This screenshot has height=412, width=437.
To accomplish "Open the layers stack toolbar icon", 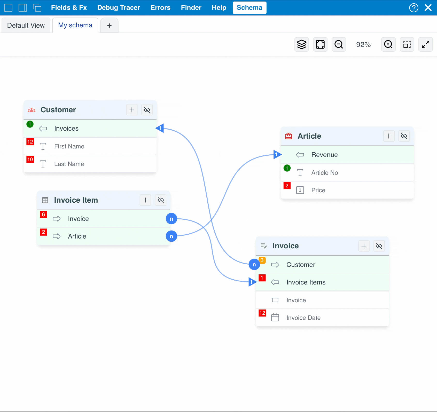I will [x=302, y=44].
